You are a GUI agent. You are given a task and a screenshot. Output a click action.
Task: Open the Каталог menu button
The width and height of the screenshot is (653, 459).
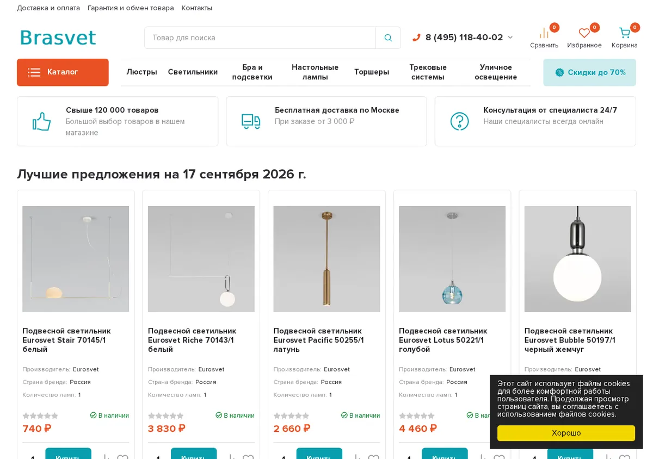(63, 72)
